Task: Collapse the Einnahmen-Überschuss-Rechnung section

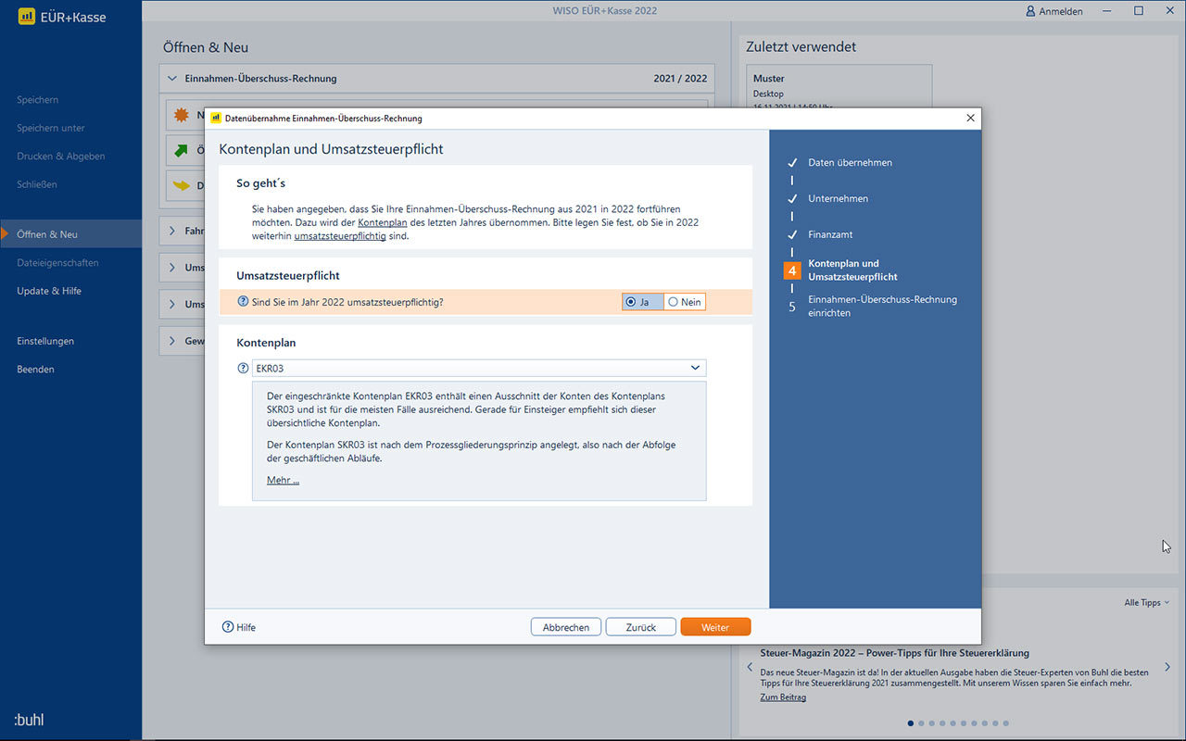Action: click(x=171, y=79)
